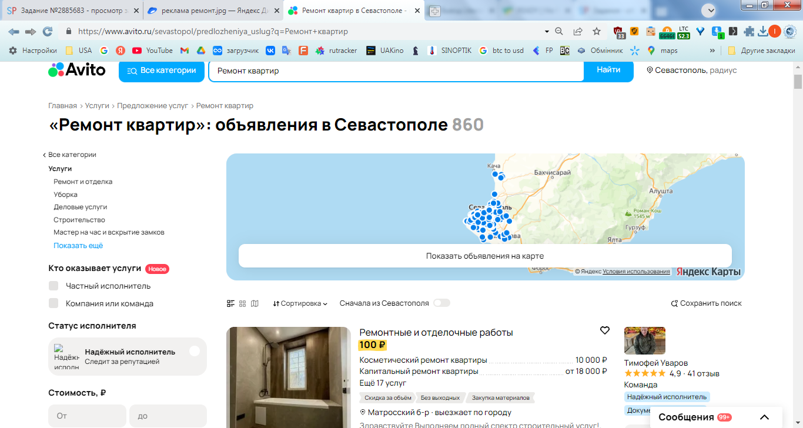
Task: Switch to list view of results
Action: [231, 303]
